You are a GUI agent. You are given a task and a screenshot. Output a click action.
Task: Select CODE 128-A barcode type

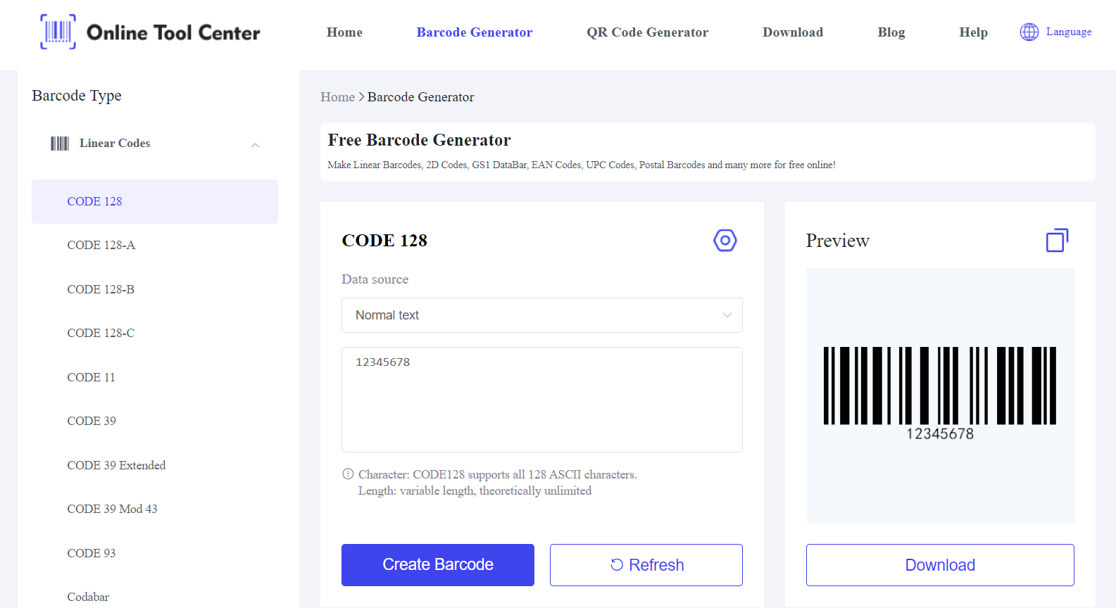tap(155, 245)
